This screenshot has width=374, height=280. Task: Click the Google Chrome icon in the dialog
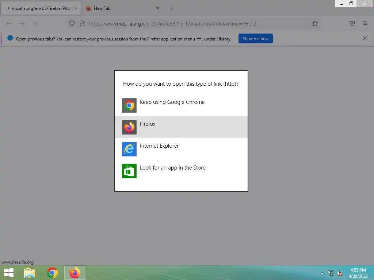coord(129,105)
